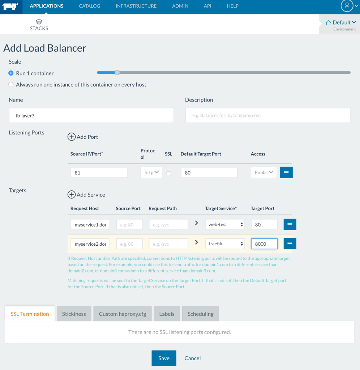
Task: Open the Stacks layers icon
Action: tap(39, 22)
